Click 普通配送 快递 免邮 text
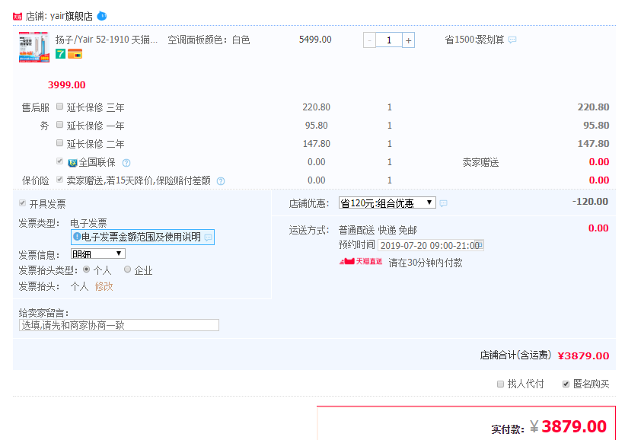Screen dimensions: 625x440 (x=378, y=230)
